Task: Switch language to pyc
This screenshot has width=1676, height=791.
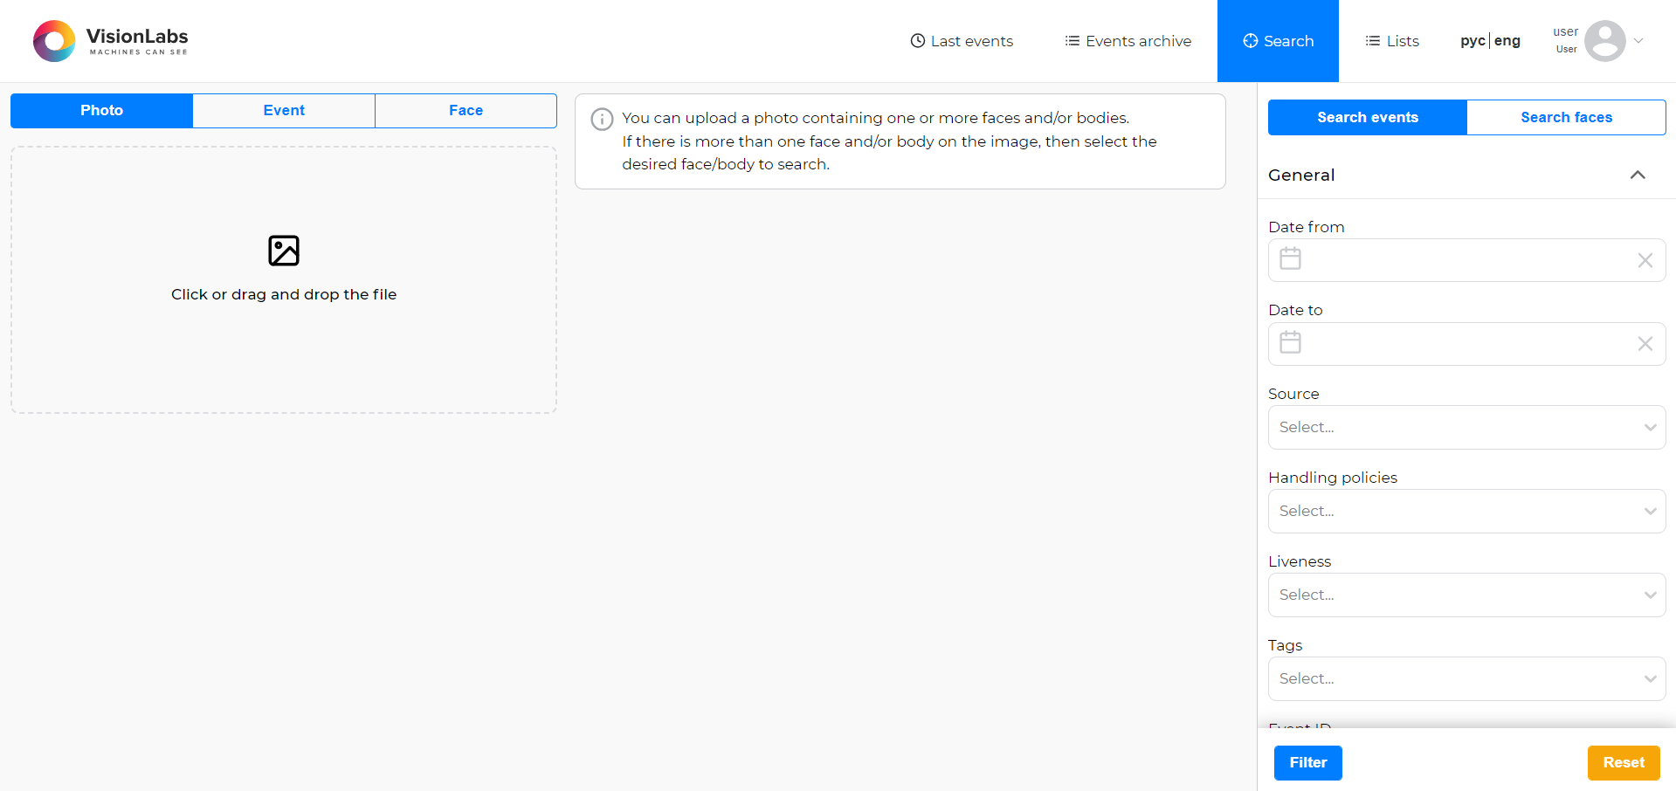Action: pos(1472,40)
